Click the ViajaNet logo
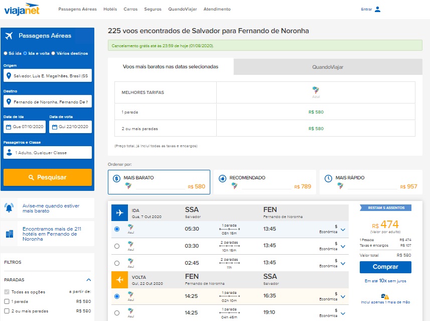This screenshot has height=321, width=430. [21, 9]
